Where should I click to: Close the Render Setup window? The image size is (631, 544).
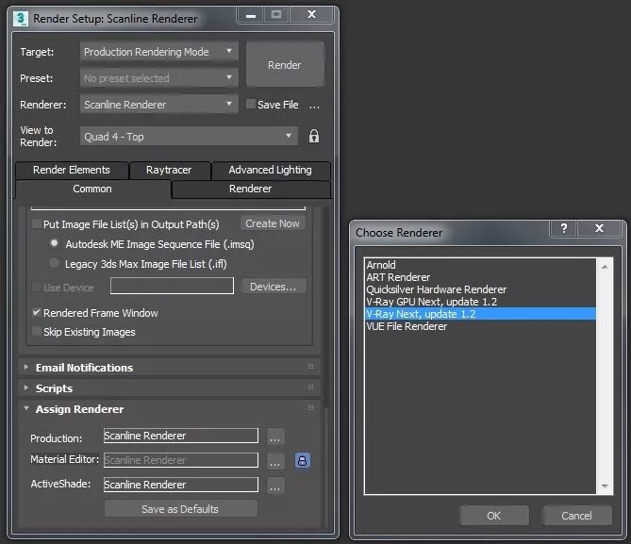pyautogui.click(x=311, y=15)
